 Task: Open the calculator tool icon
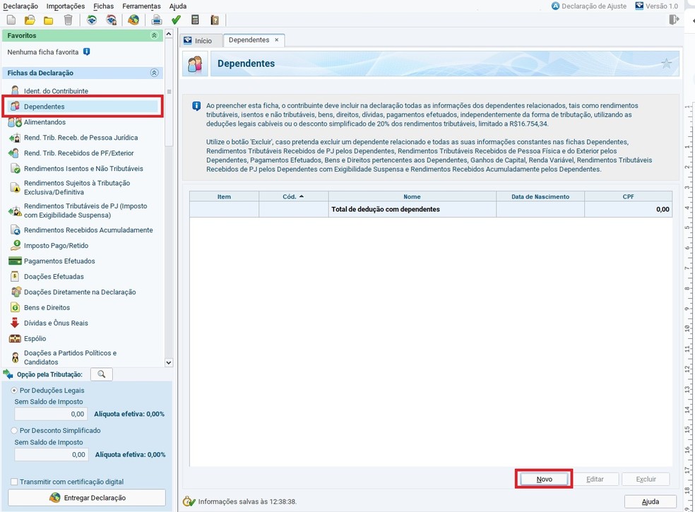195,20
